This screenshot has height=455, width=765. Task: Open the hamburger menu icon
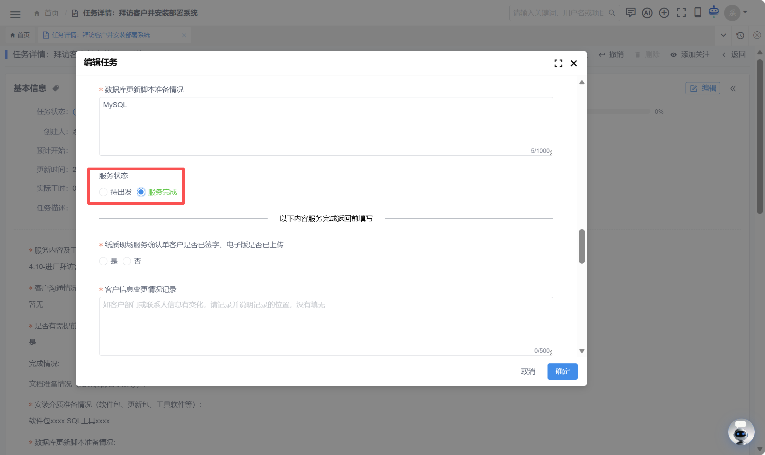pyautogui.click(x=15, y=14)
